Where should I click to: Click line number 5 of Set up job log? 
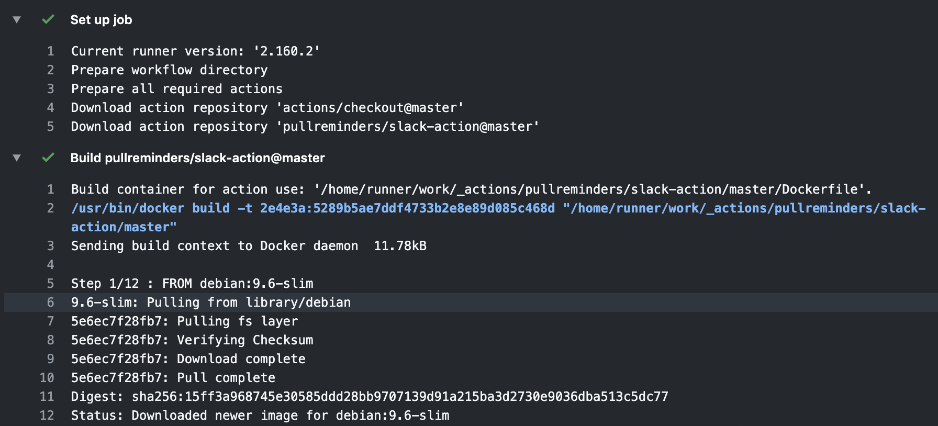pyautogui.click(x=51, y=127)
